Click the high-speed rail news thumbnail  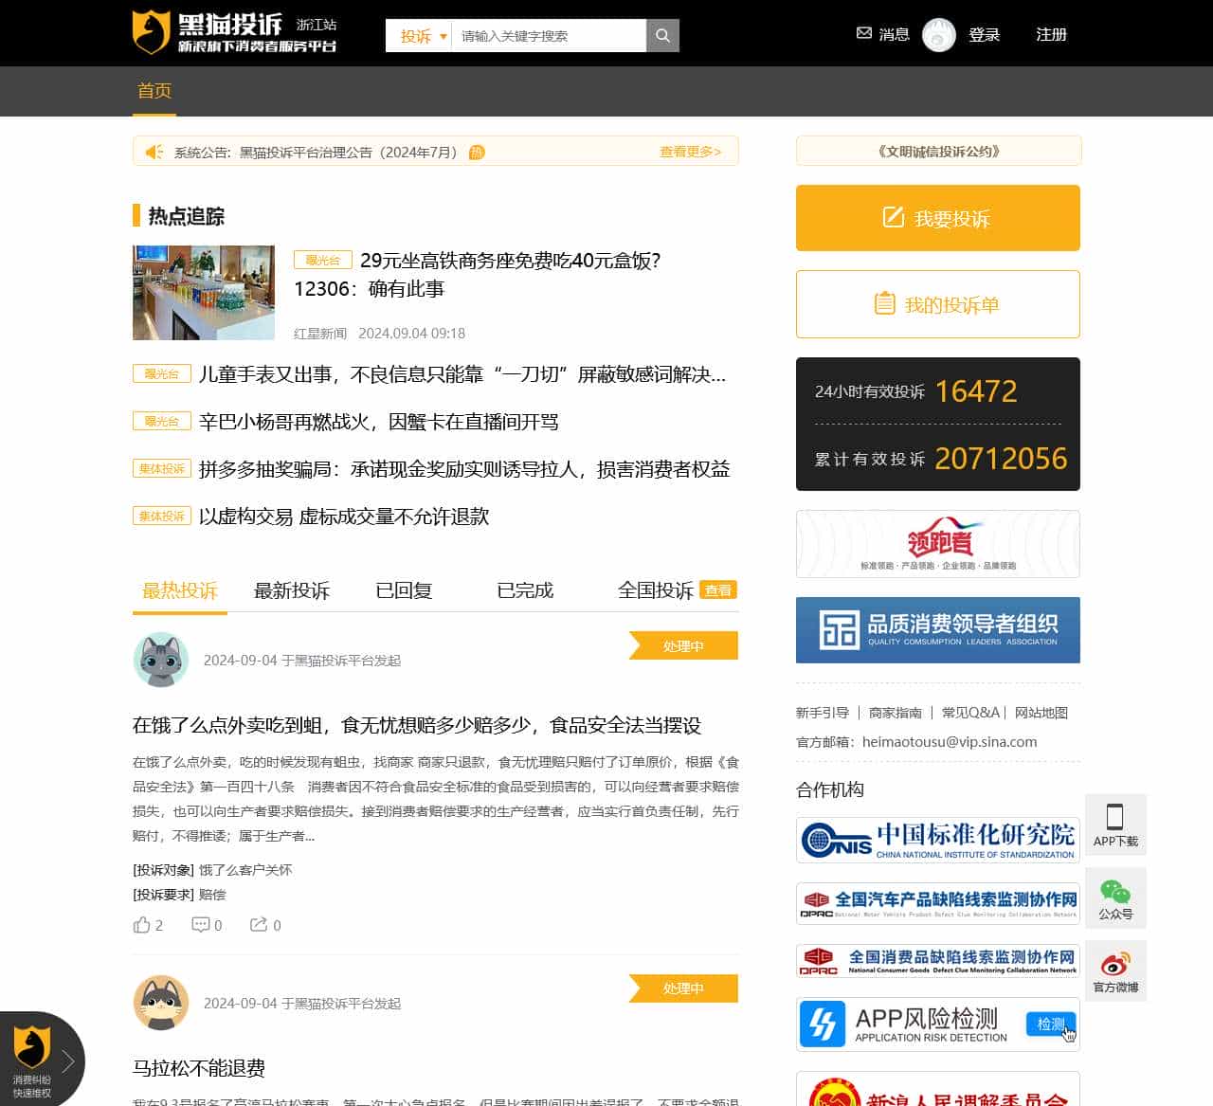point(203,292)
